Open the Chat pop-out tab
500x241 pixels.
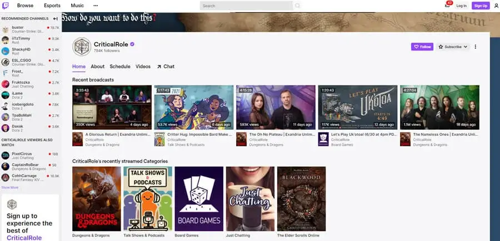pyautogui.click(x=166, y=66)
